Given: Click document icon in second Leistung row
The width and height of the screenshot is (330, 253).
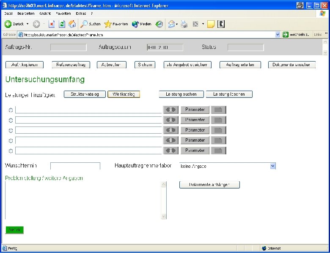Looking at the screenshot, I should pyautogui.click(x=218, y=120).
